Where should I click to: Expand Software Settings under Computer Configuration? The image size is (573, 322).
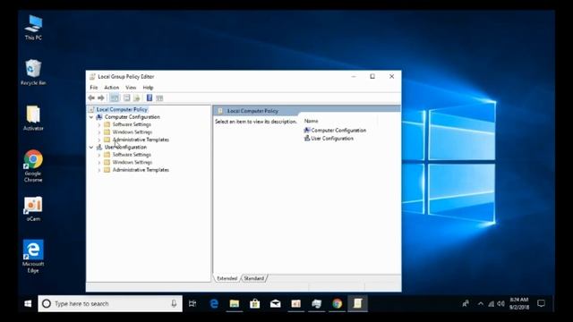point(99,125)
